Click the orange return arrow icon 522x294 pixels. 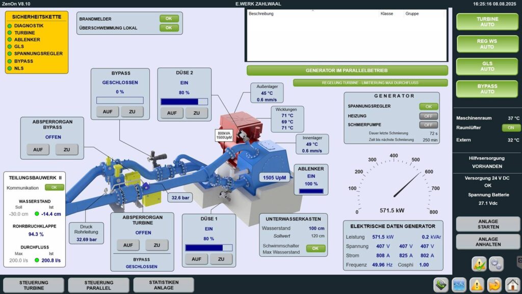(494, 284)
